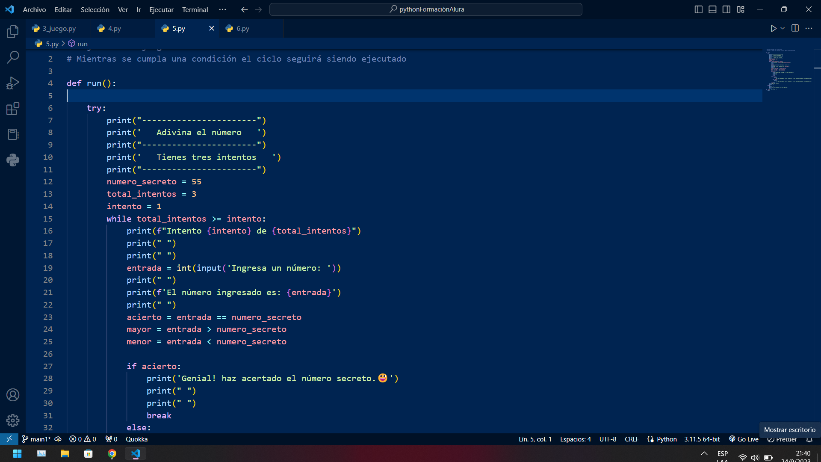821x462 pixels.
Task: Toggle the bottom panel visibility
Action: point(712,9)
